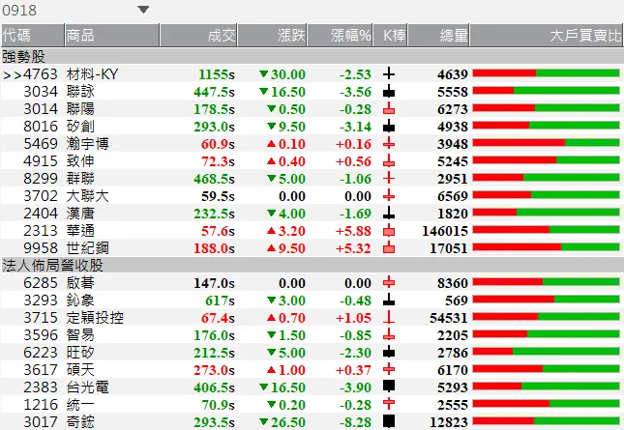Click price 617s for 鈊象
The image size is (624, 430).
[220, 301]
